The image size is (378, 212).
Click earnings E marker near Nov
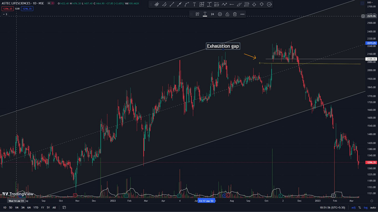coord(75,195)
